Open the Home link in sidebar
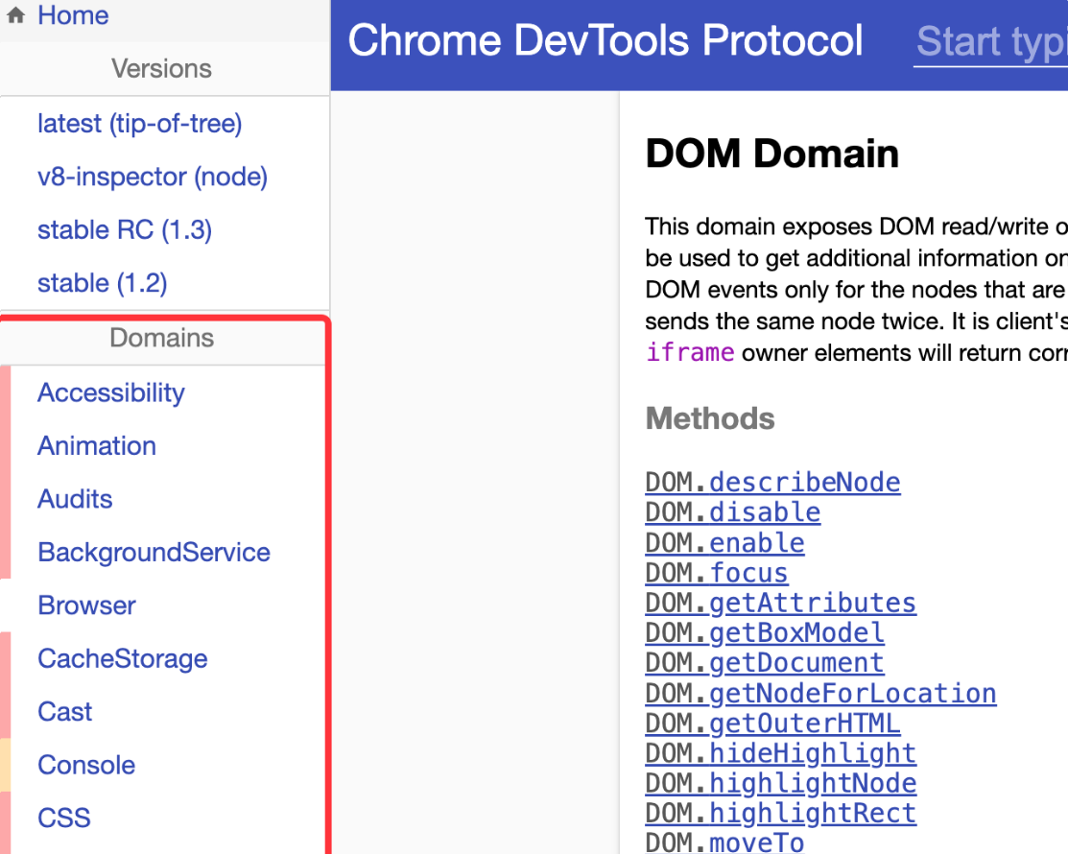The width and height of the screenshot is (1068, 854). (73, 15)
